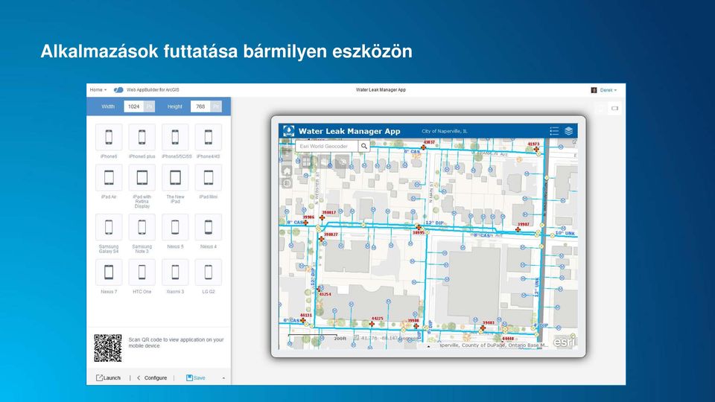Click the QR code image
Image resolution: width=715 pixels, height=402 pixels.
[108, 348]
